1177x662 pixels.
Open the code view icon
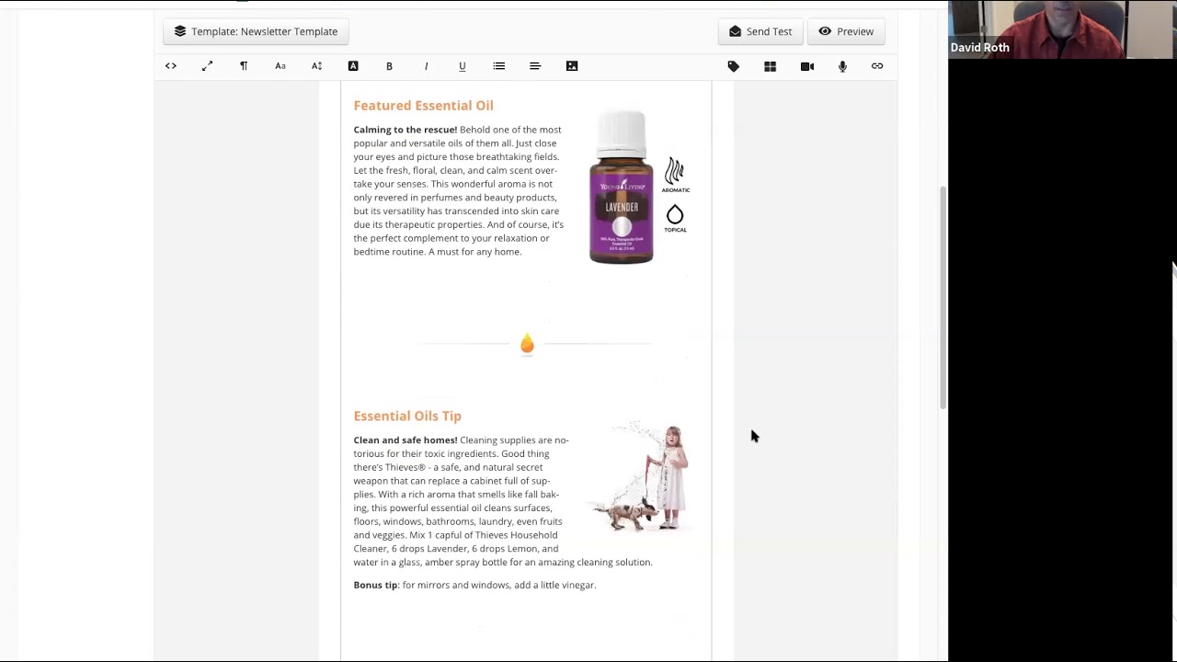(x=171, y=66)
